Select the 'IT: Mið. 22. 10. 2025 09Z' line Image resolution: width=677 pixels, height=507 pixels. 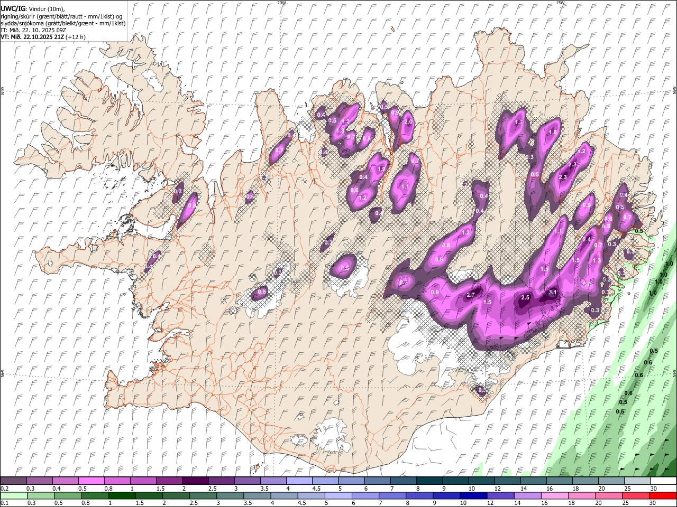(33, 30)
